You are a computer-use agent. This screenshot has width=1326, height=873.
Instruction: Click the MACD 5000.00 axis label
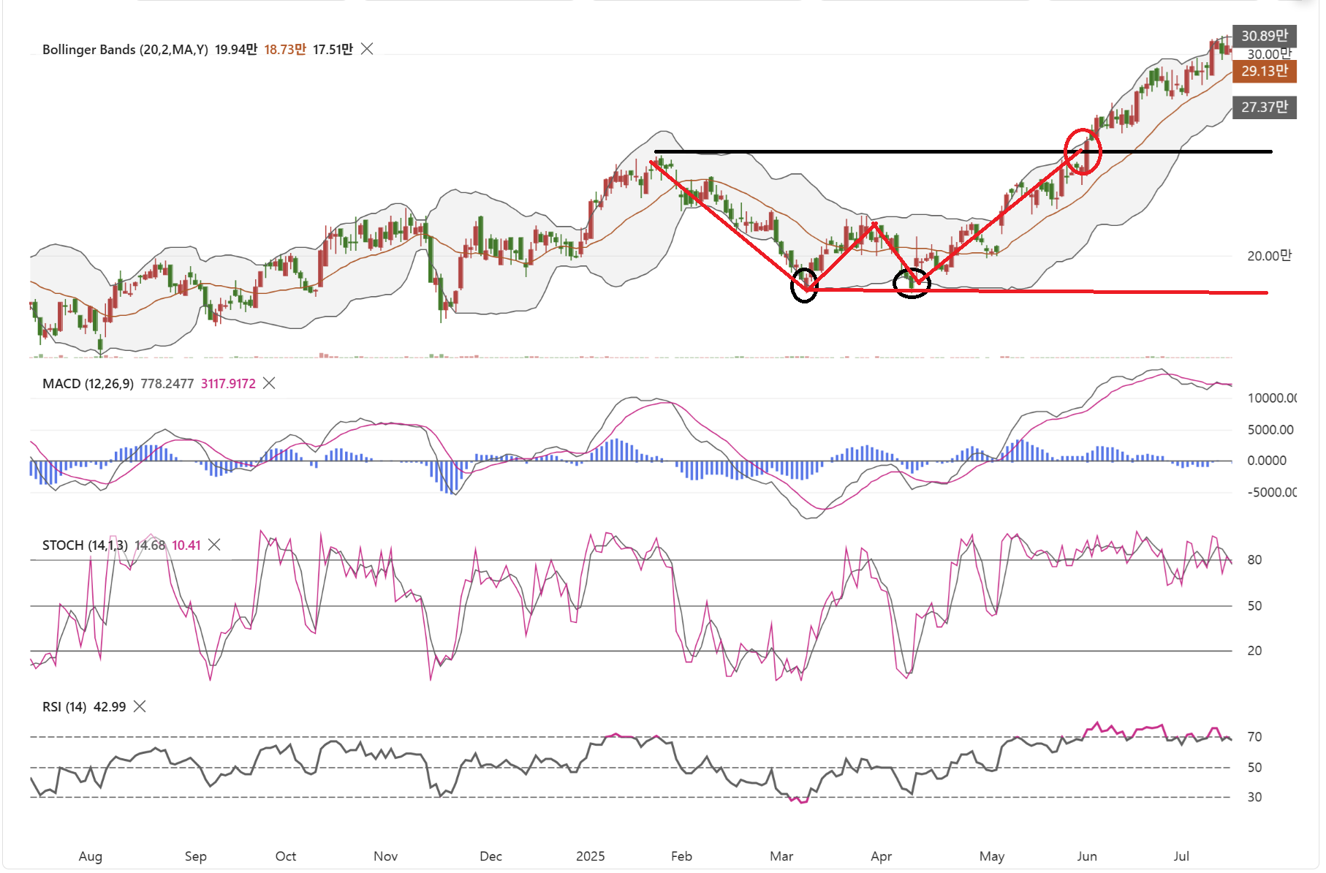click(1270, 429)
